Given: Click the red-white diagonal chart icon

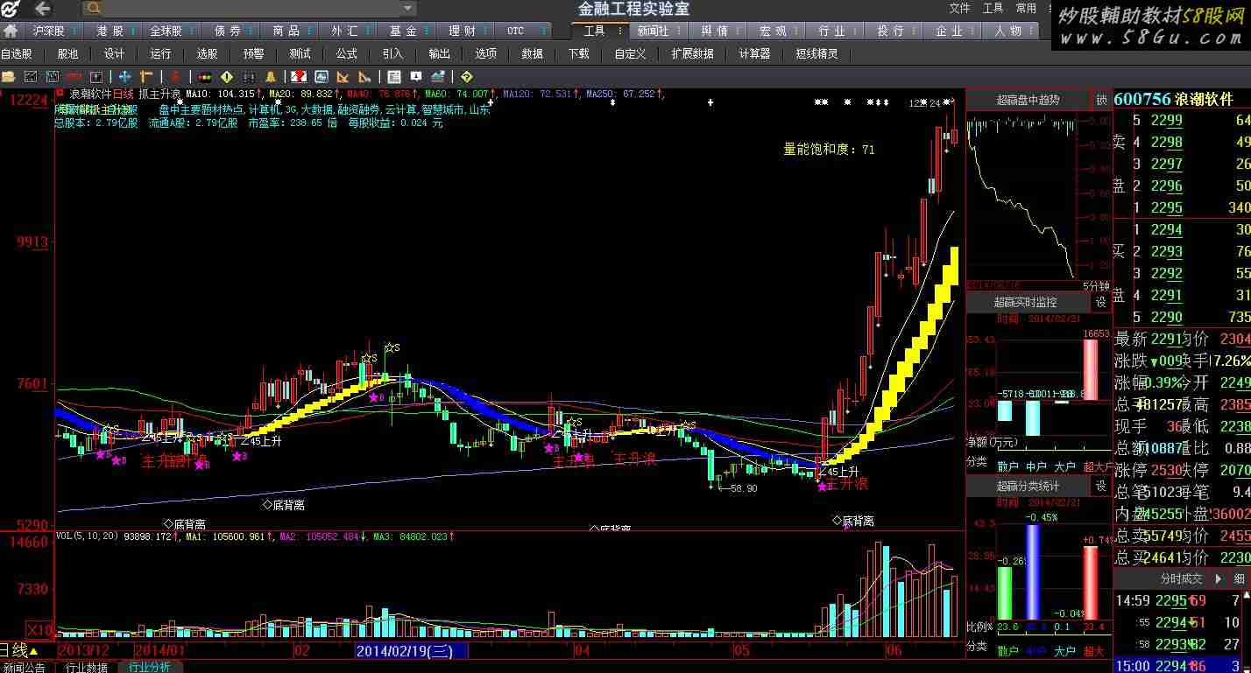Looking at the screenshot, I should pyautogui.click(x=298, y=77).
